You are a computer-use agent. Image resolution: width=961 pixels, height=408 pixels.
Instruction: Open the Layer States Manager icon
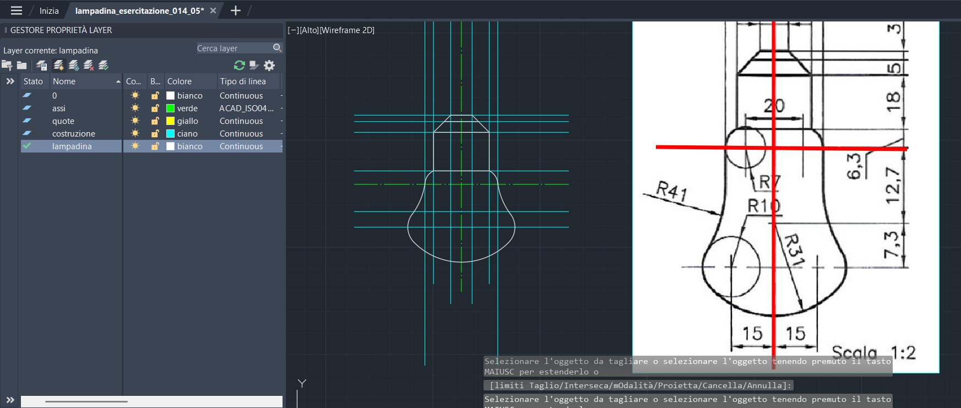[x=42, y=66]
